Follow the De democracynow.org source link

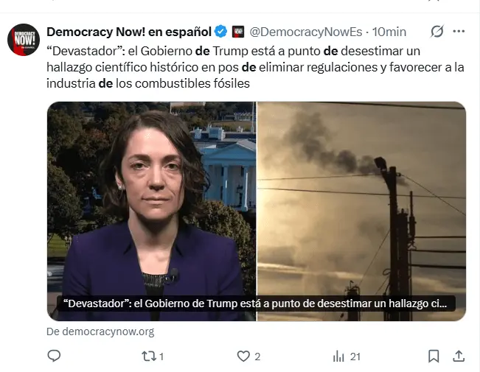[100, 331]
